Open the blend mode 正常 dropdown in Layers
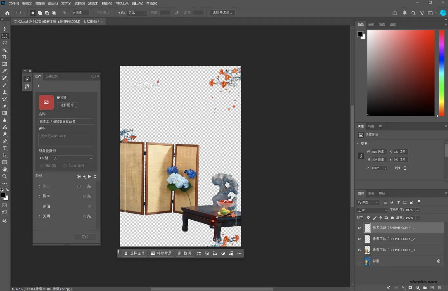The width and height of the screenshot is (448, 291). (x=372, y=210)
